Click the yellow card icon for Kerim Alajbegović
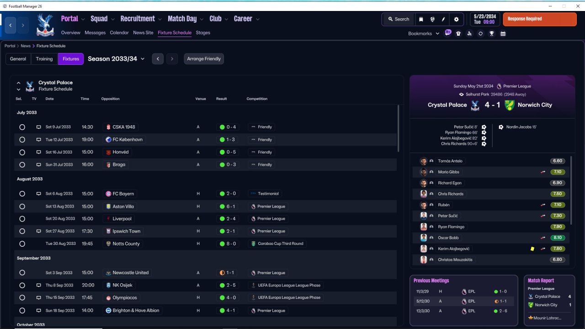This screenshot has height=329, width=585. point(532,249)
